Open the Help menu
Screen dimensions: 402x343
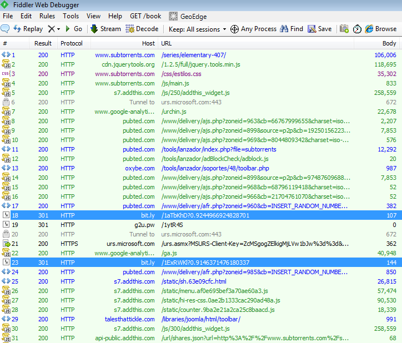[115, 16]
